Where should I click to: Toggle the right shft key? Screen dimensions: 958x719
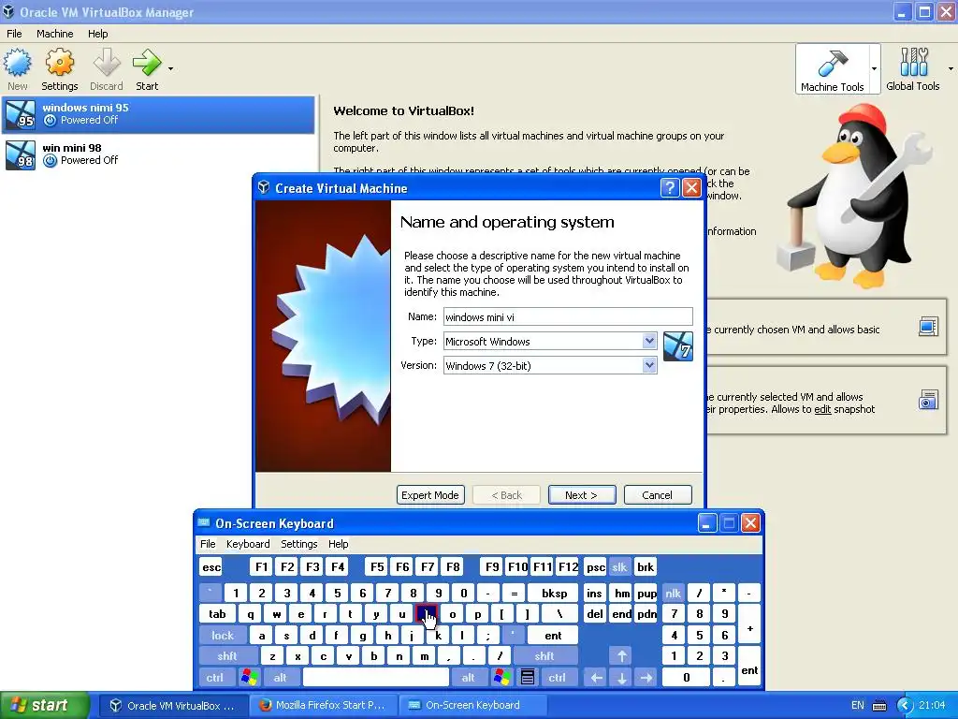[544, 656]
